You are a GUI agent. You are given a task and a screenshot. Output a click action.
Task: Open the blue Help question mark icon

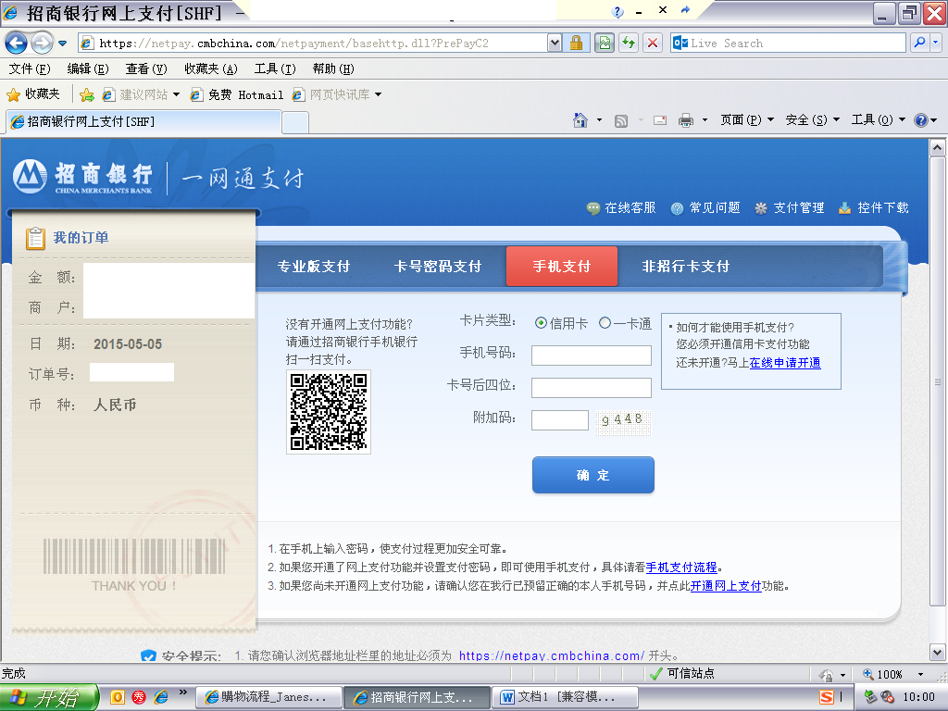(x=921, y=120)
